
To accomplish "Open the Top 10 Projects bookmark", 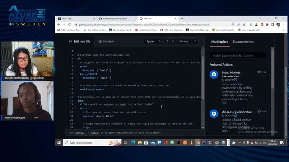I will (x=95, y=30).
